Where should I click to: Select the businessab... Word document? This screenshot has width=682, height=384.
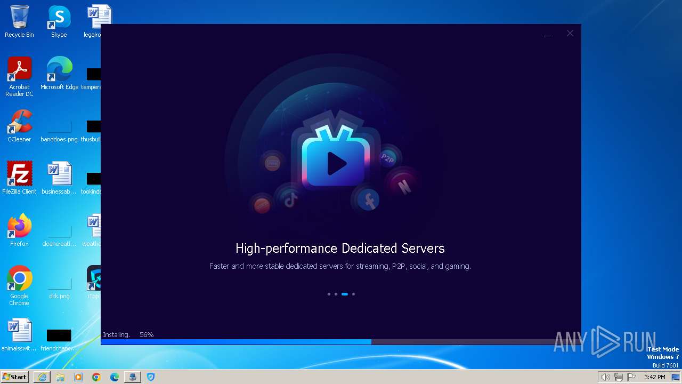pos(59,178)
